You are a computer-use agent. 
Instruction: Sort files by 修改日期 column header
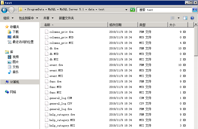point(122,25)
